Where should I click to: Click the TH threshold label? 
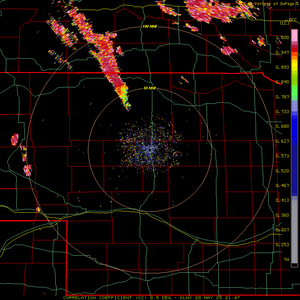point(286,260)
